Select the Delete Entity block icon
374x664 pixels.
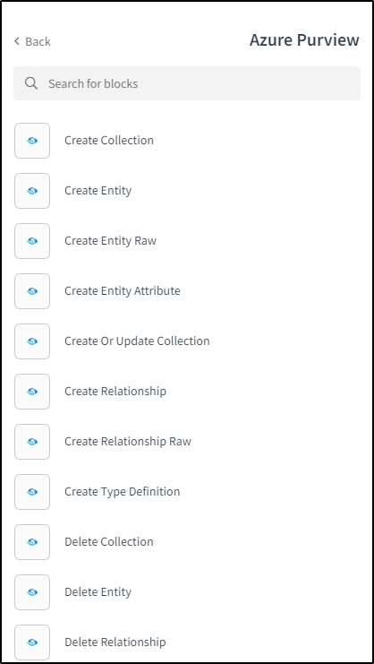(x=32, y=592)
